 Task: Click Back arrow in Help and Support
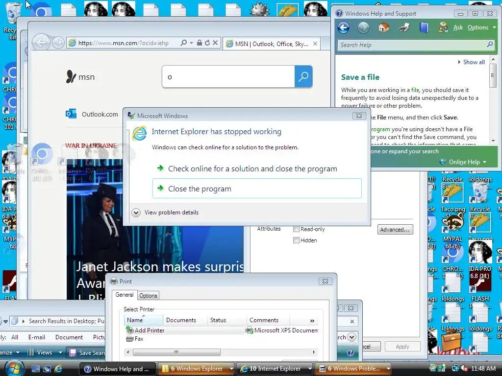point(343,28)
